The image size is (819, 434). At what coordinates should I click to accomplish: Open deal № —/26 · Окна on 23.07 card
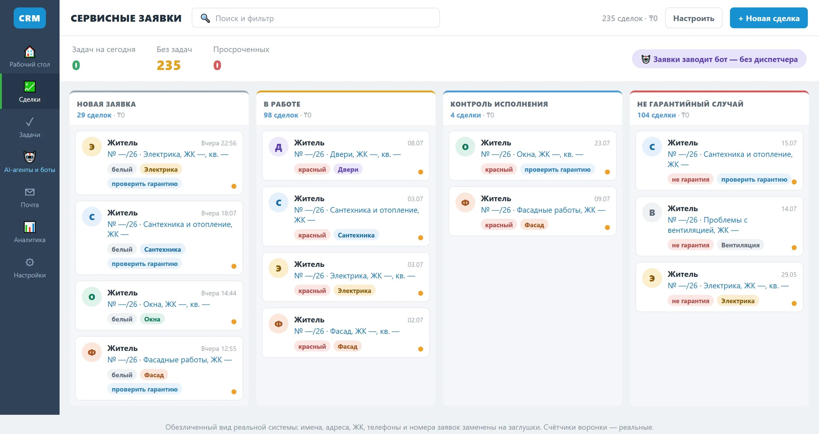532,154
